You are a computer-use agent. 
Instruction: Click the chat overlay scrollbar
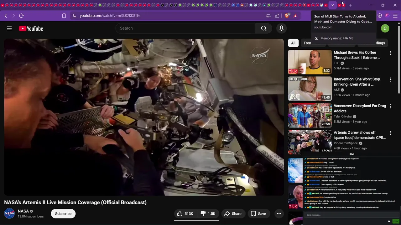point(400,208)
